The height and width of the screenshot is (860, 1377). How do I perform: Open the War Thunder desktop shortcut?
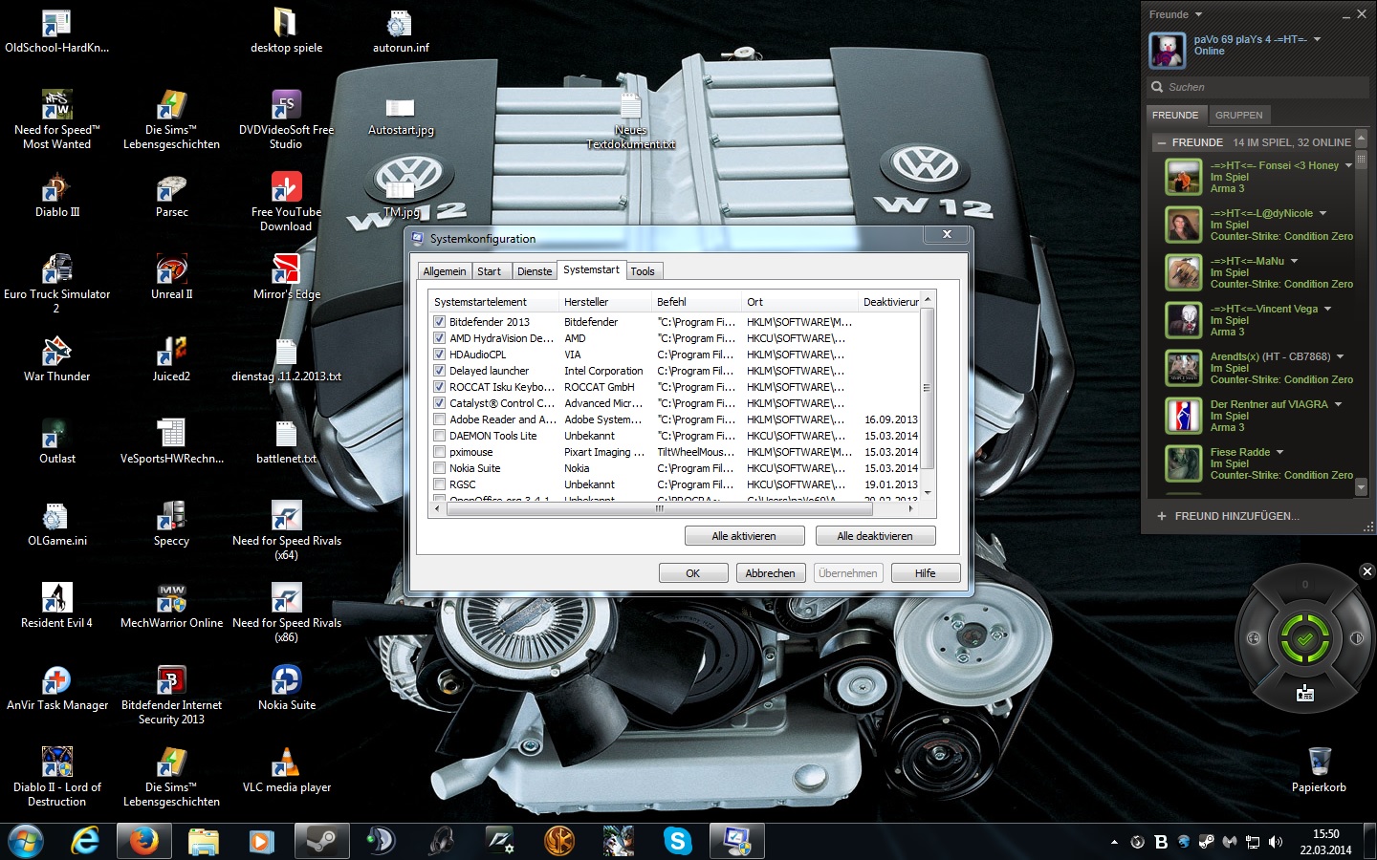click(56, 354)
